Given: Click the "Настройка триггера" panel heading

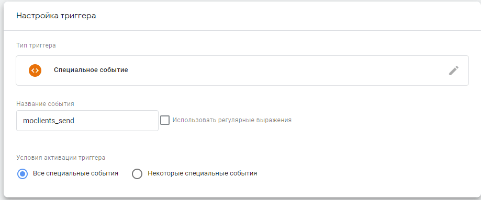Looking at the screenshot, I should pyautogui.click(x=56, y=16).
